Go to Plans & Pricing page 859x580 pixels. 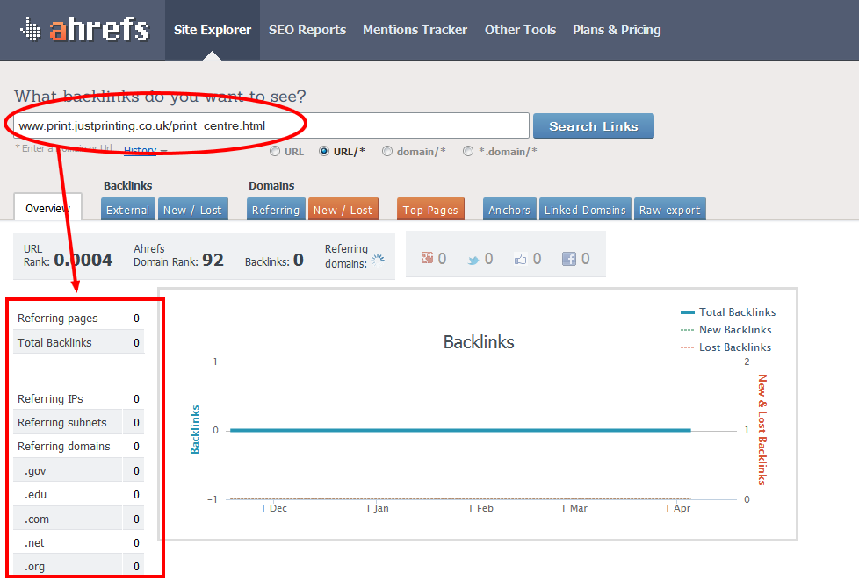point(617,30)
